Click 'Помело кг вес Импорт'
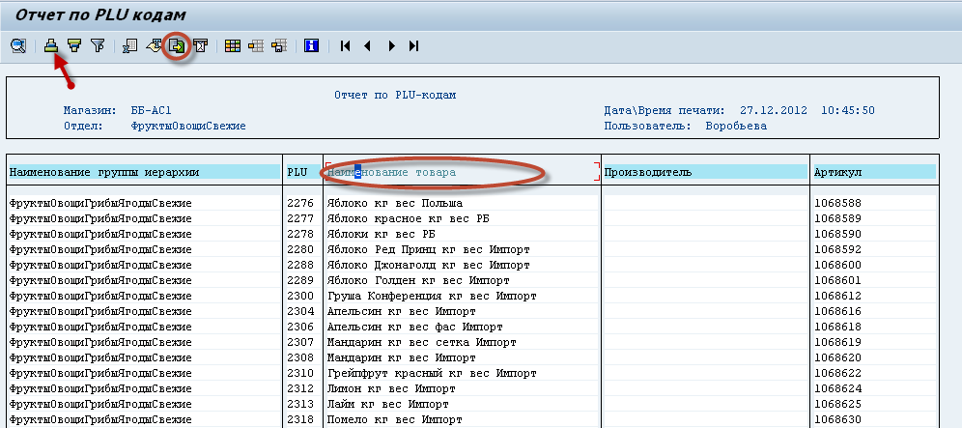This screenshot has width=962, height=428. coord(394,420)
